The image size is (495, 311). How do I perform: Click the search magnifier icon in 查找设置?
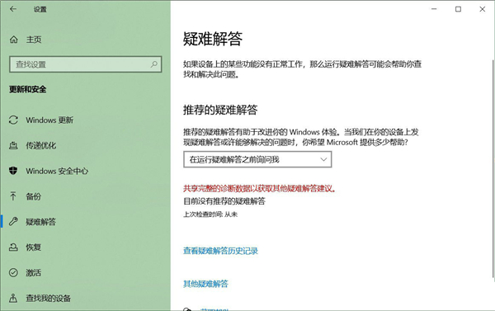(154, 64)
